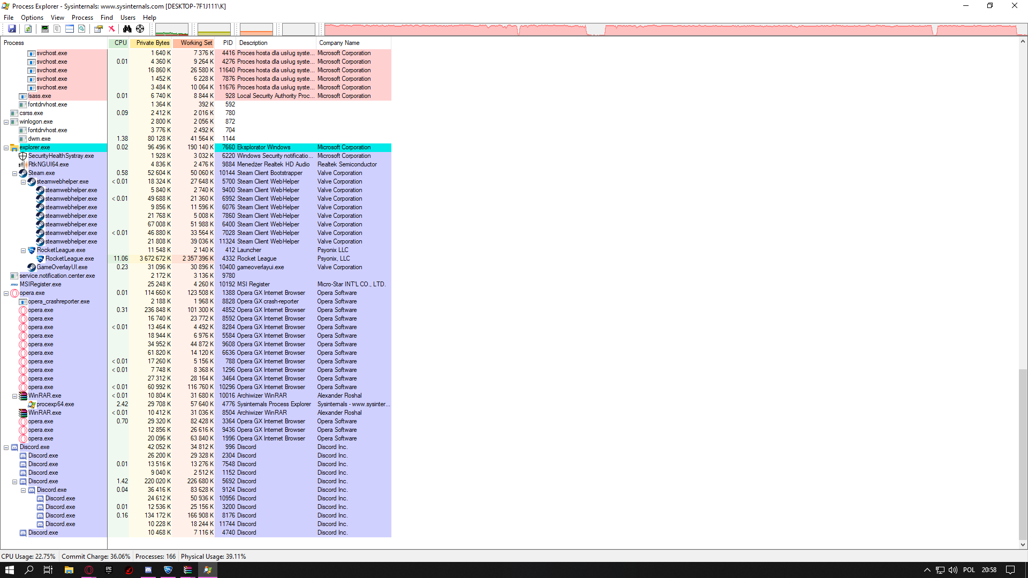This screenshot has height=578, width=1028.
Task: Click the scroll-up arrow of process list
Action: (x=1023, y=41)
